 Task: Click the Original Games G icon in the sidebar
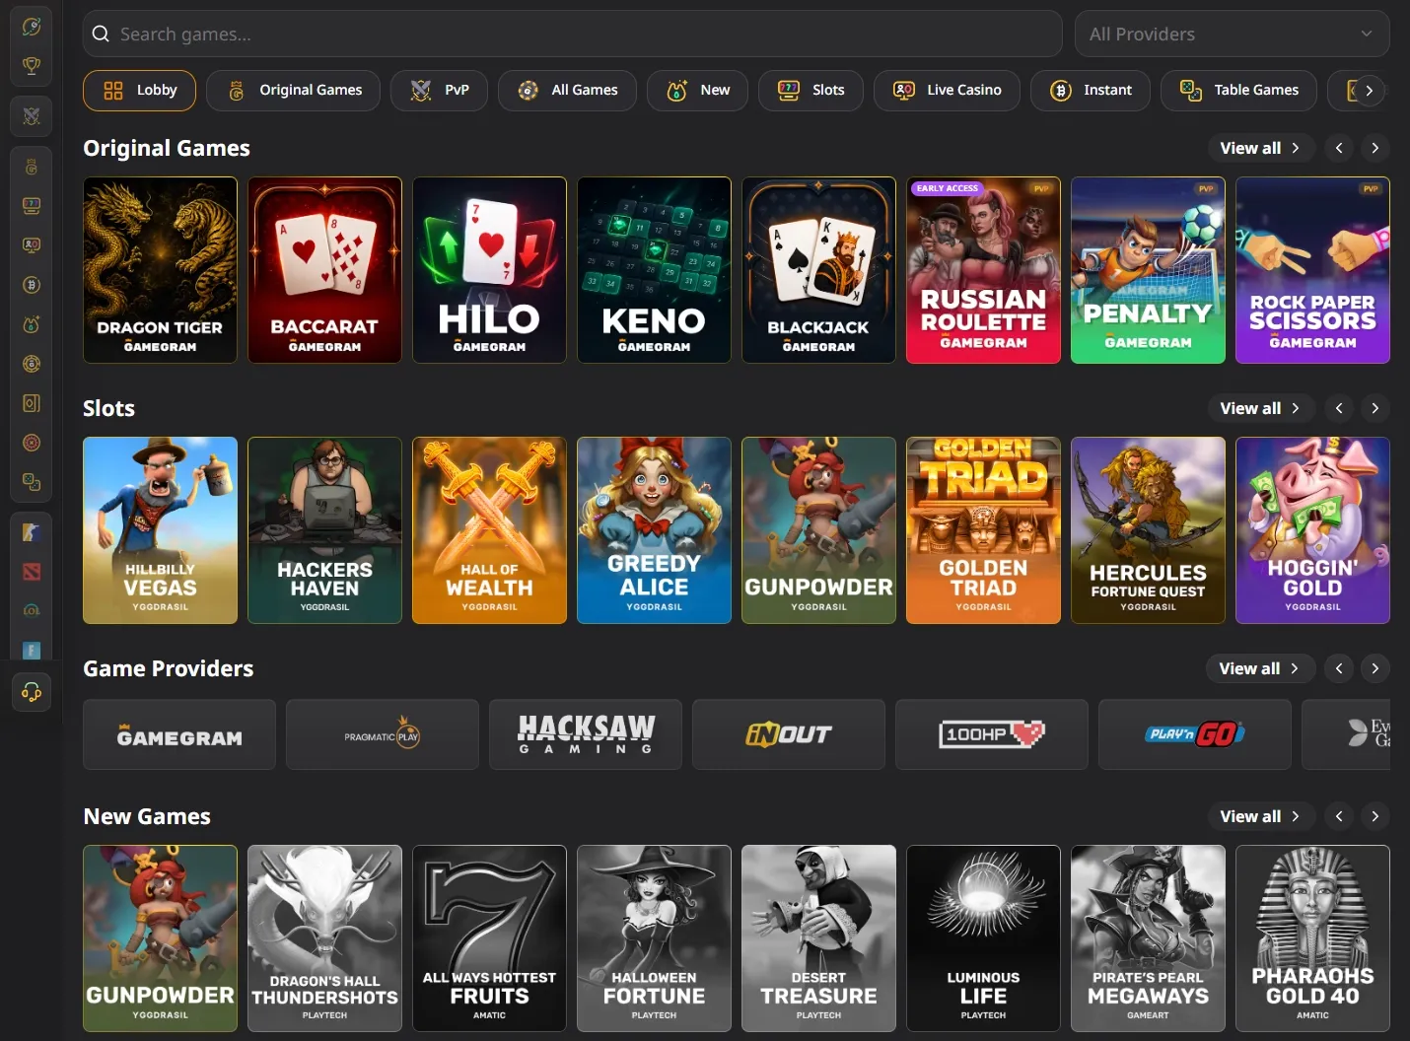click(32, 167)
